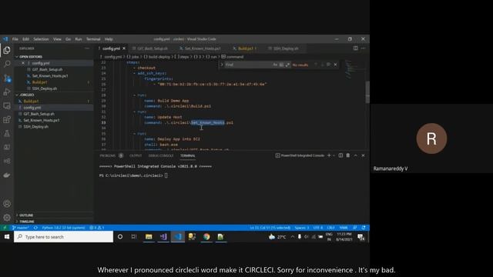Toggle Use Regular Expression in Find widget
The width and height of the screenshot is (493, 277).
click(x=287, y=65)
